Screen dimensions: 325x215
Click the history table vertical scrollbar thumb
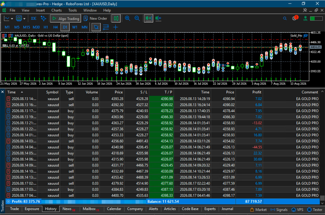[x=322, y=198]
